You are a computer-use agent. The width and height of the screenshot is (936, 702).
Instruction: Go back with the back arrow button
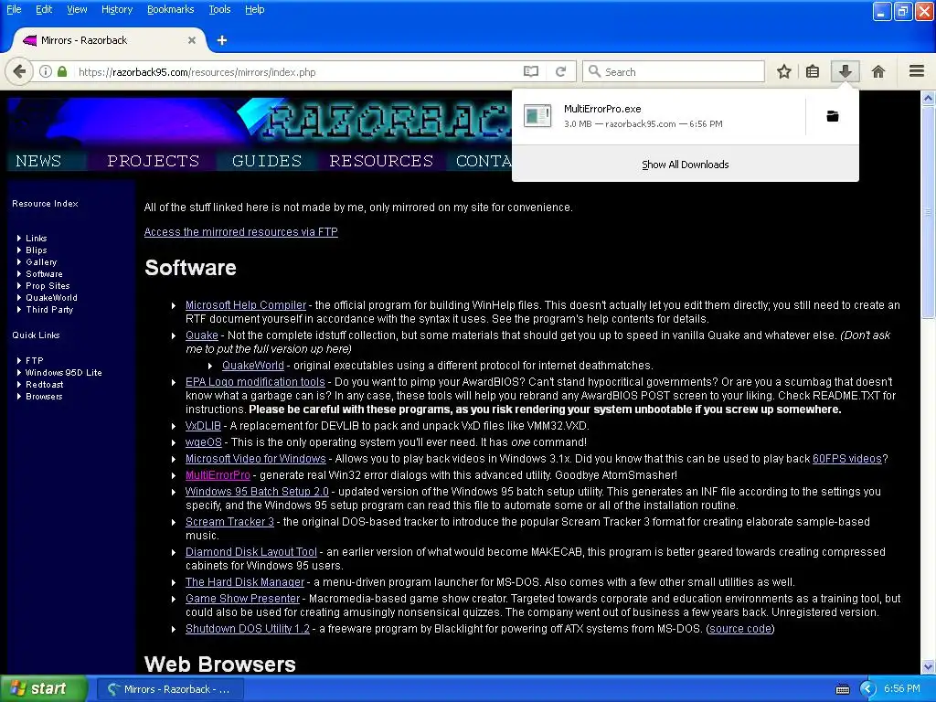click(19, 71)
